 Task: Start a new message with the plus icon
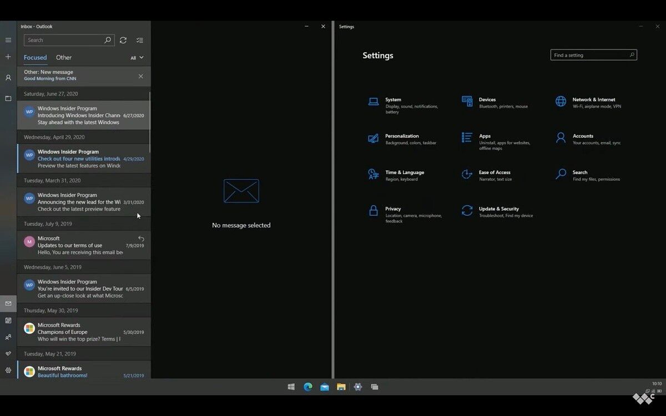8,57
